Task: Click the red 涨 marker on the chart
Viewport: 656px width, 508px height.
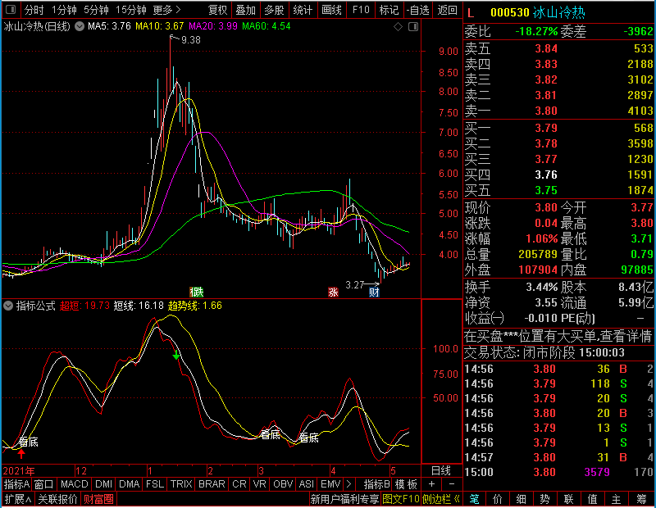Action: click(x=333, y=292)
